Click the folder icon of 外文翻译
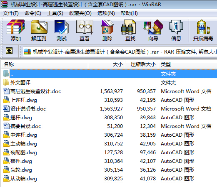Screen dimensions: 217x187 pos(6,82)
